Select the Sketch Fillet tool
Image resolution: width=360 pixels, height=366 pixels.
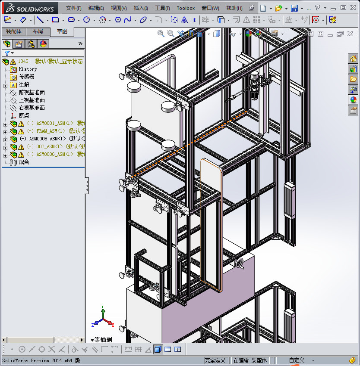159,20
